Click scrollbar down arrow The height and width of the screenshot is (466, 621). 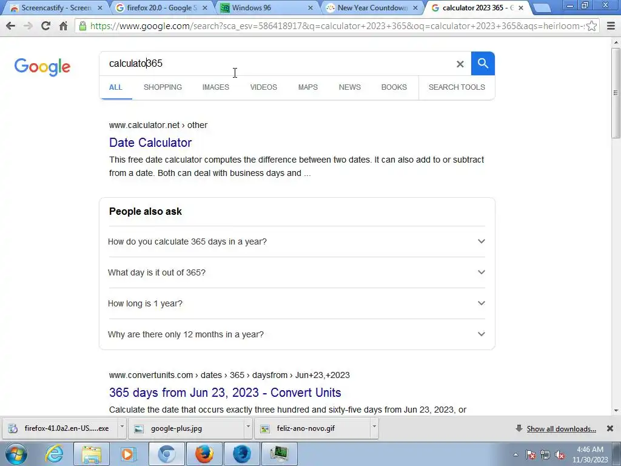coord(616,411)
